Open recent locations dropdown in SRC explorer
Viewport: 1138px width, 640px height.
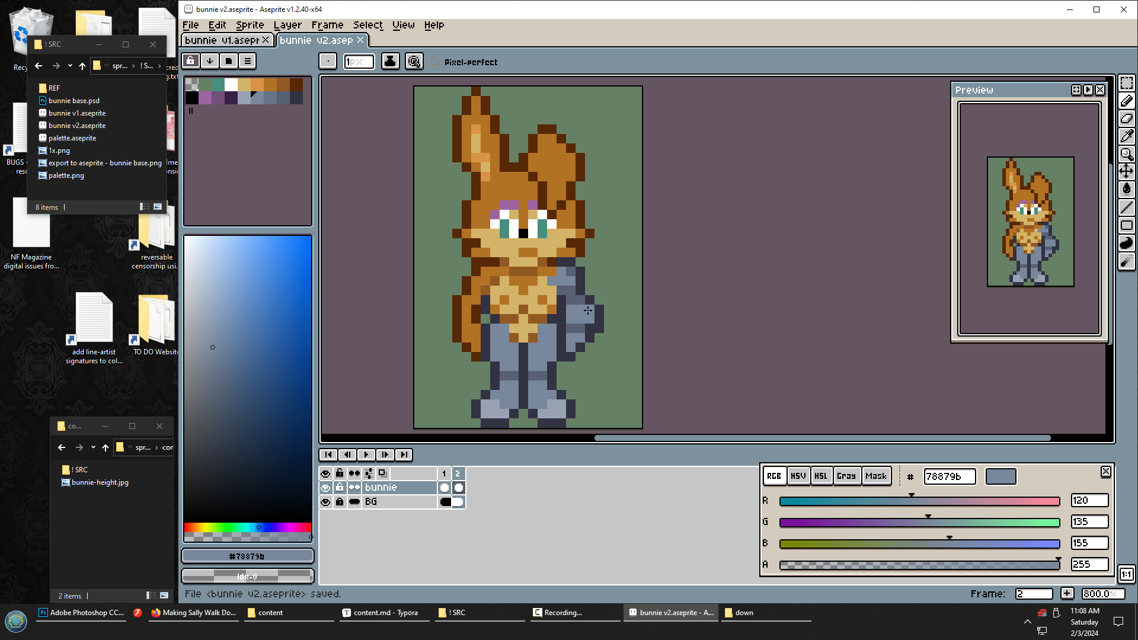70,66
